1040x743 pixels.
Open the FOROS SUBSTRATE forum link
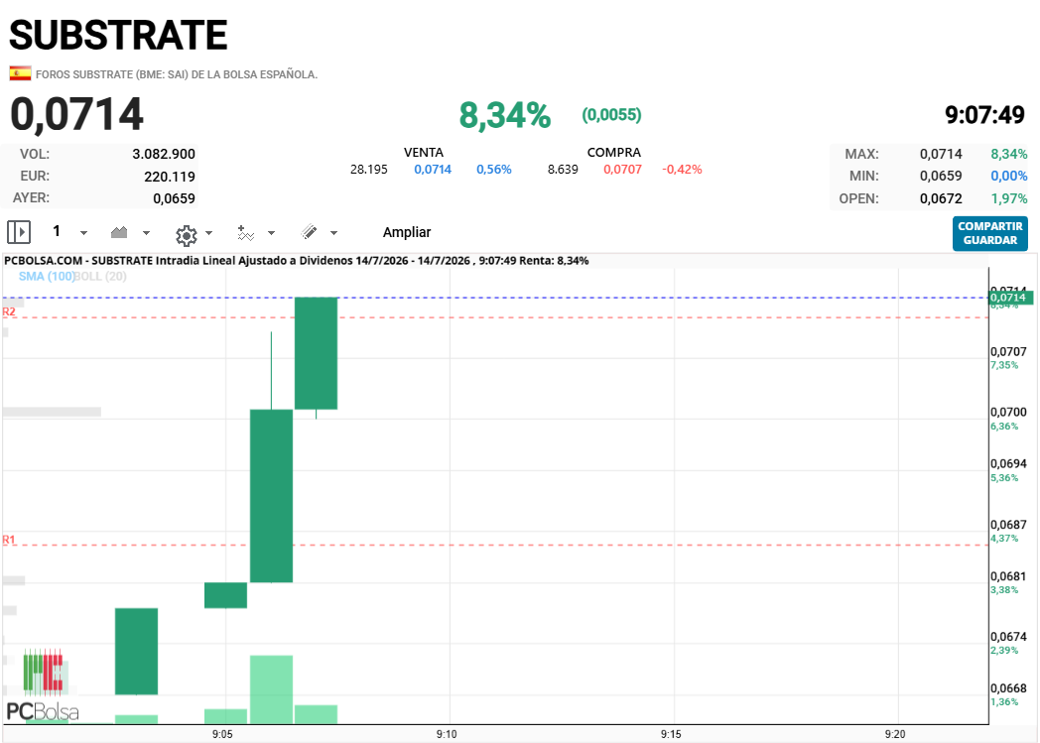click(177, 74)
